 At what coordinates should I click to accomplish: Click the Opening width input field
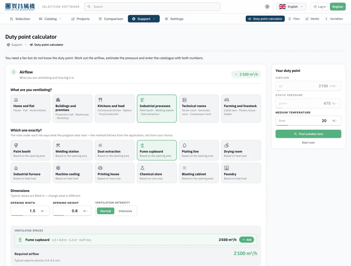point(30,211)
